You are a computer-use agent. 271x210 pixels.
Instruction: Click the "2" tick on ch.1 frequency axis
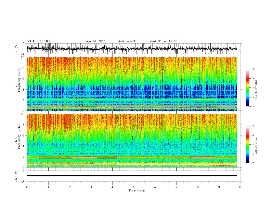pos(24,100)
